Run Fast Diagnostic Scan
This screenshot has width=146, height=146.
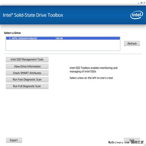[27, 80]
